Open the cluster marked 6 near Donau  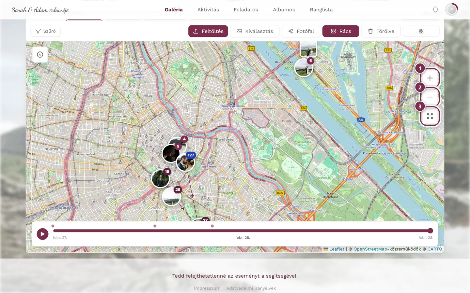(304, 67)
